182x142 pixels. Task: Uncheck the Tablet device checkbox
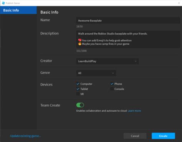click(78, 89)
